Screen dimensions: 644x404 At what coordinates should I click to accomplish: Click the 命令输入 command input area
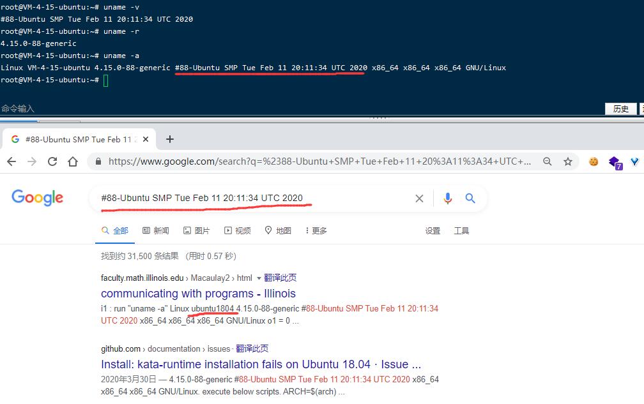pos(18,108)
